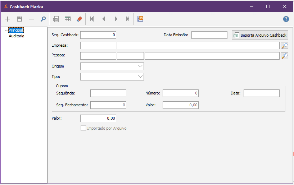Minimize the Cashback Marka window
Viewport: 294px width, 185px height.
pyautogui.click(x=252, y=6)
